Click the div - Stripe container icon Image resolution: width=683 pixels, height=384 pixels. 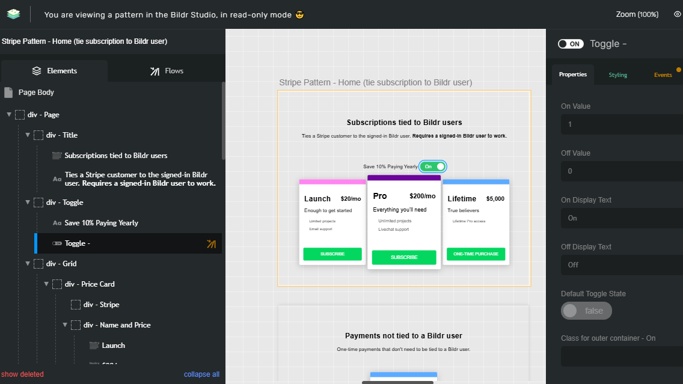click(x=76, y=305)
